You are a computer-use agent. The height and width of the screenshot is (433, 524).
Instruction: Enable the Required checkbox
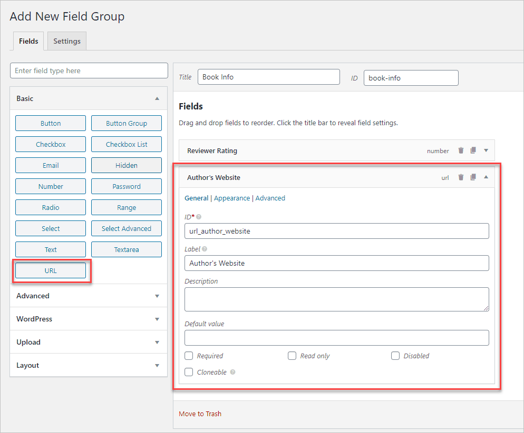coord(189,356)
